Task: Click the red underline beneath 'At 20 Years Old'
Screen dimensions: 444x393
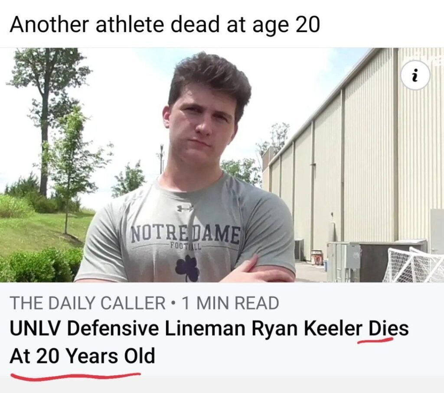Action: (75, 376)
